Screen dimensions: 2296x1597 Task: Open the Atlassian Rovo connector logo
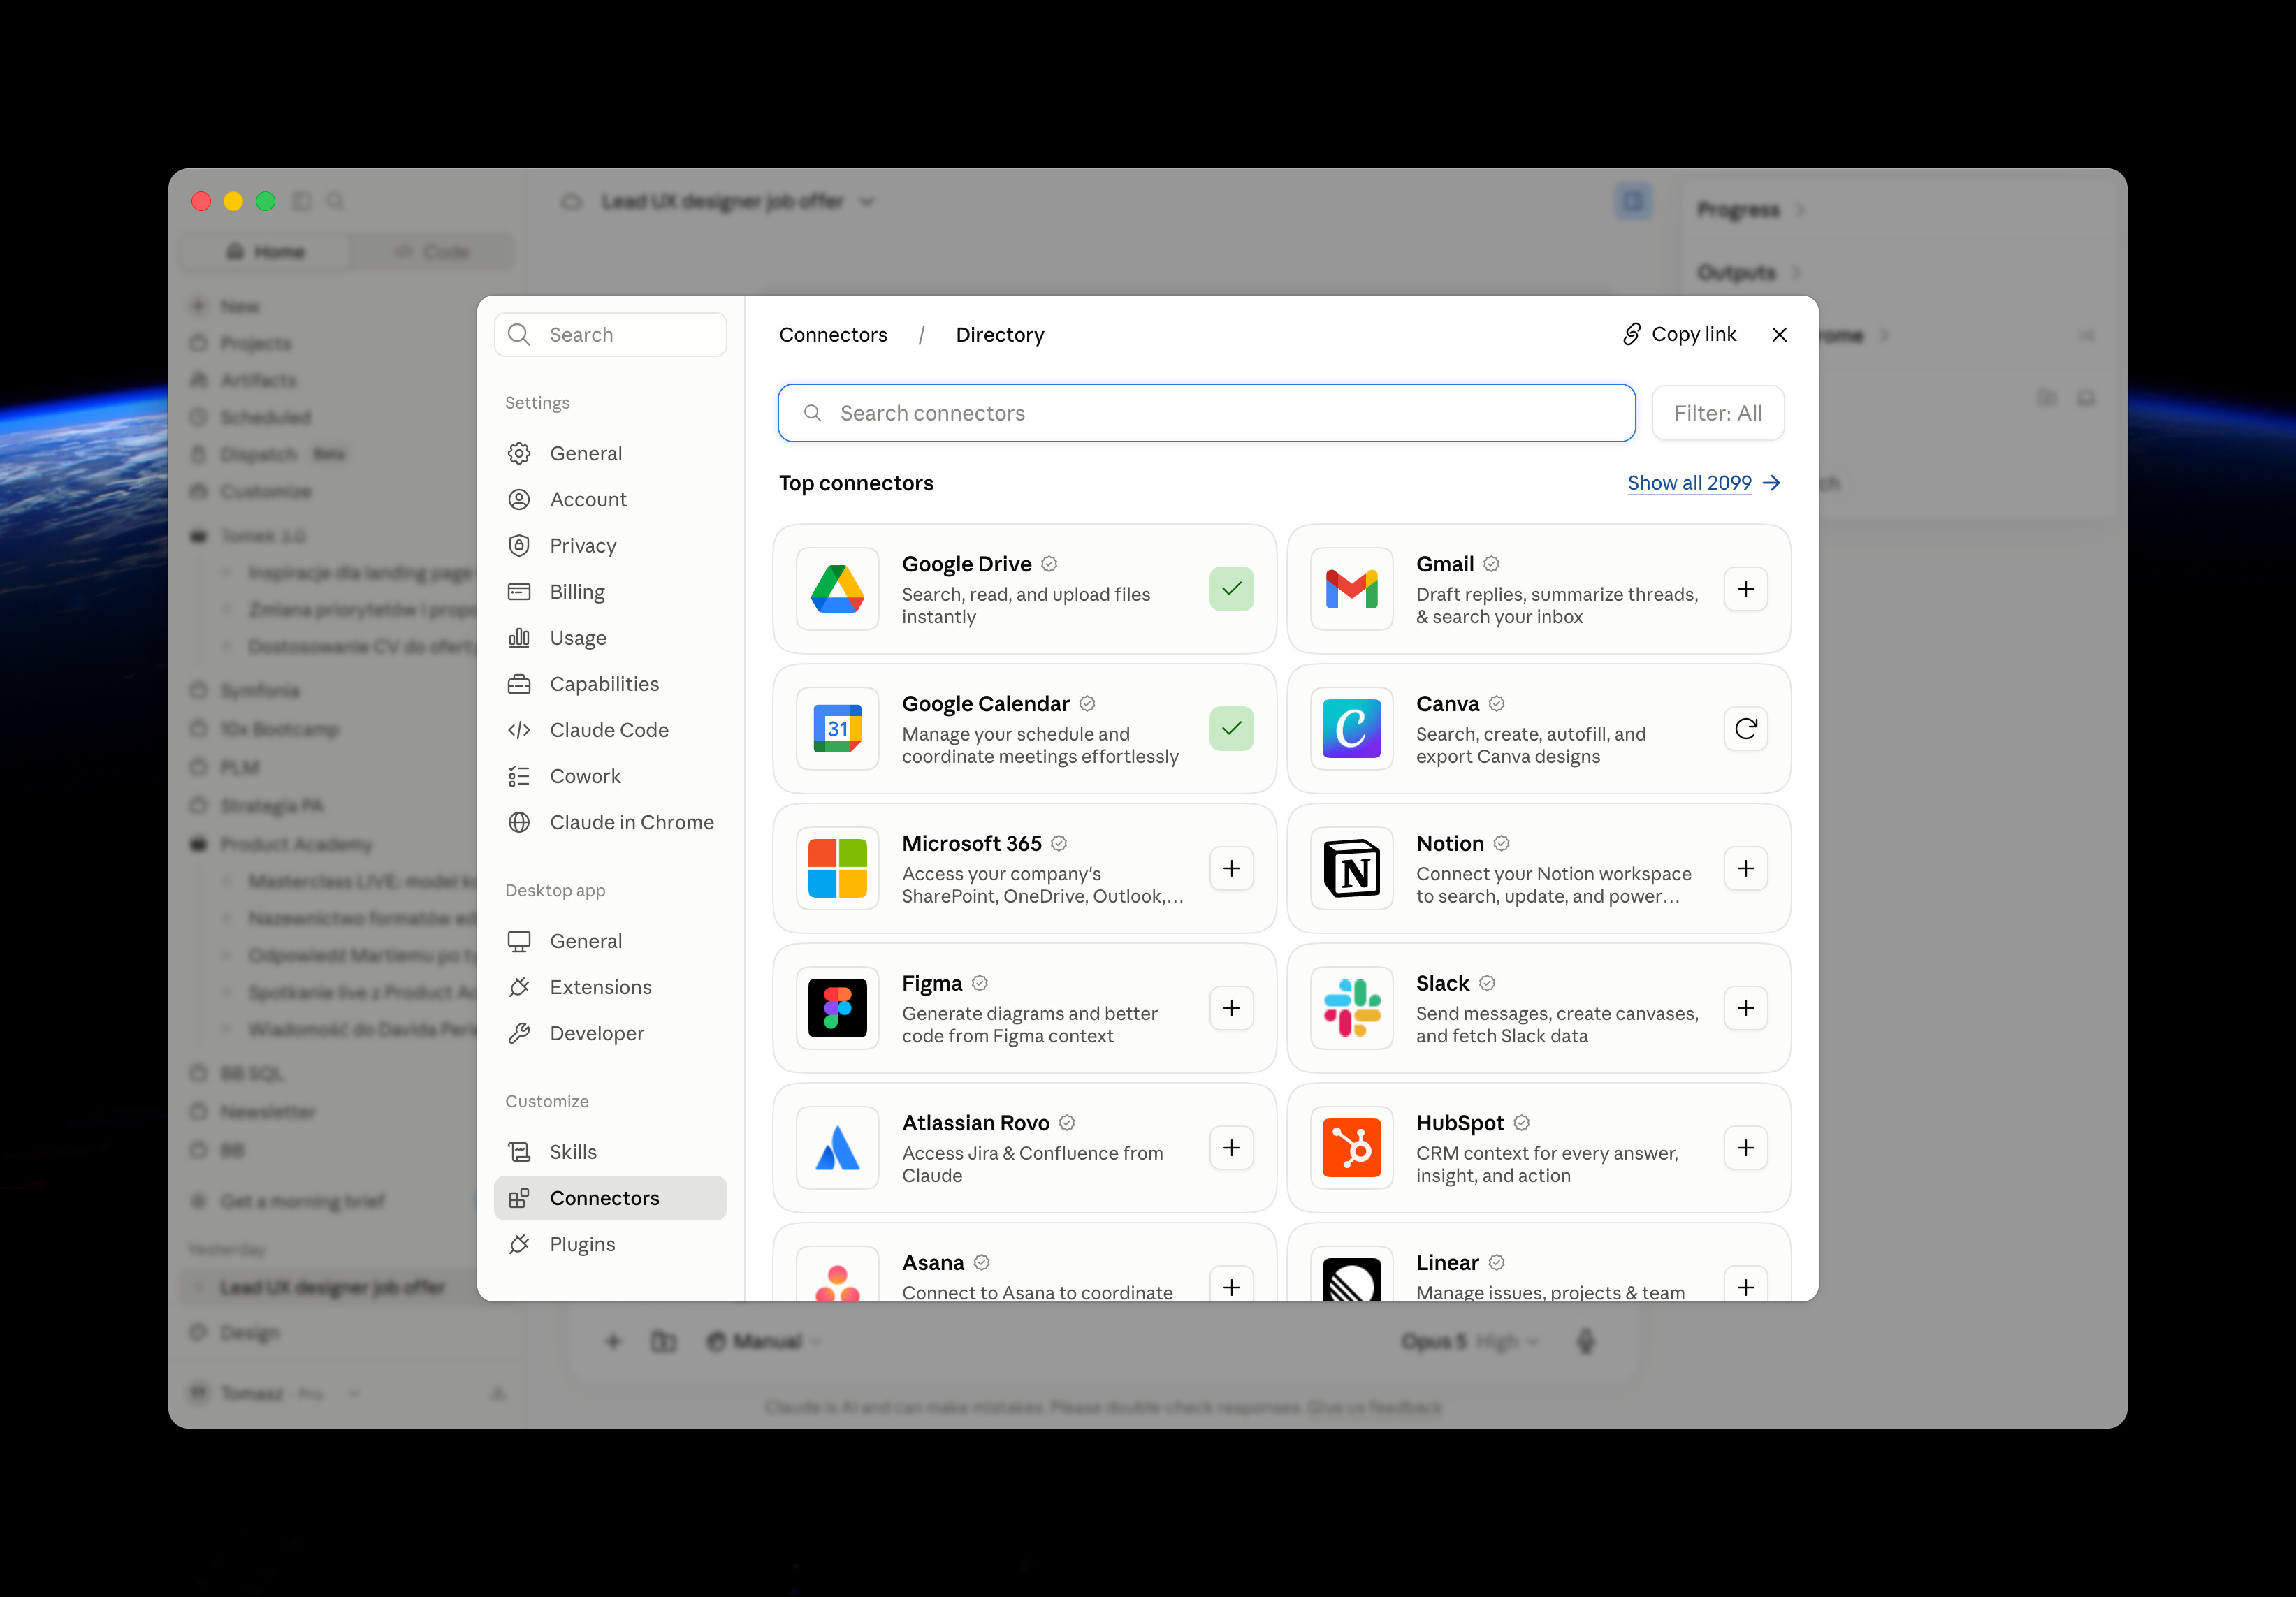pos(837,1148)
